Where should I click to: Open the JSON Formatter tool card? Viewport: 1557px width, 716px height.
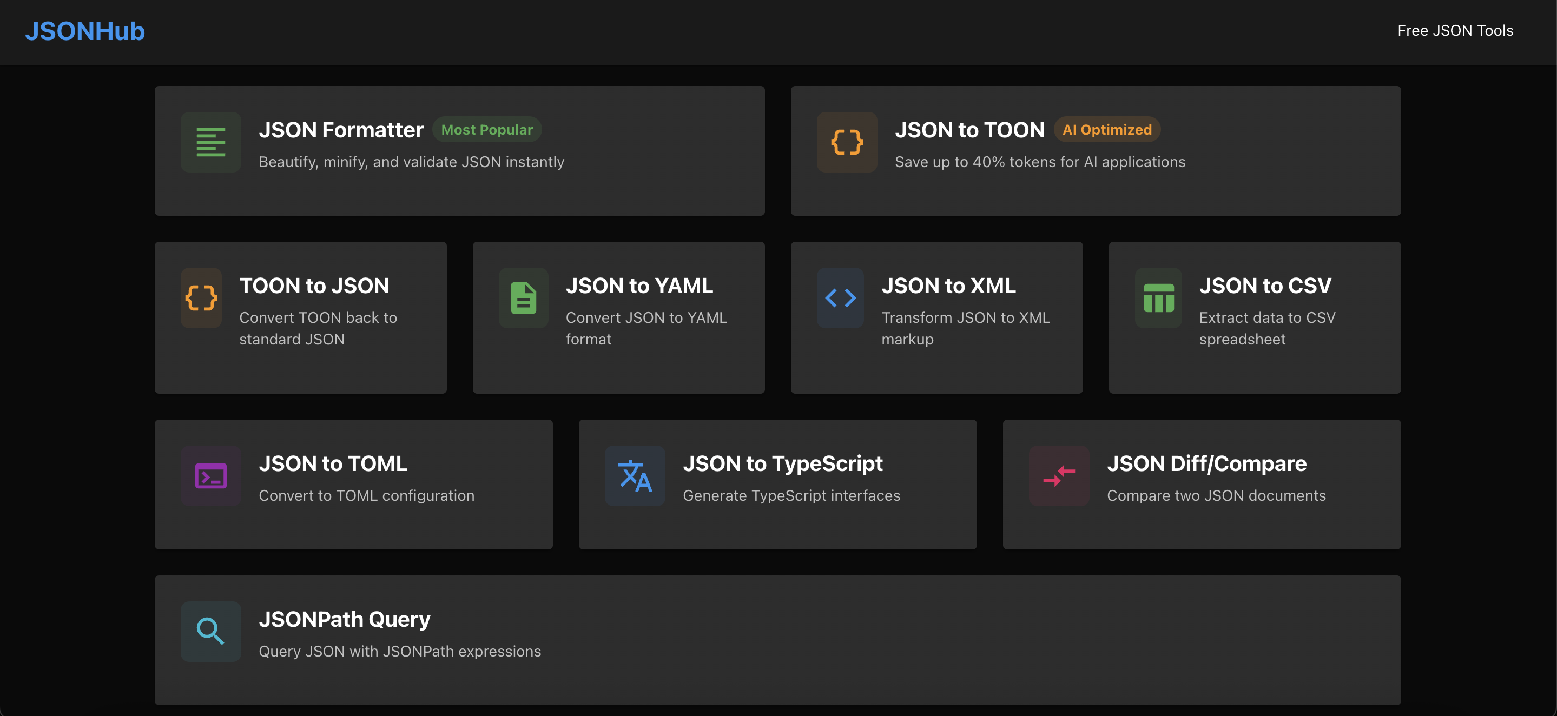(460, 151)
